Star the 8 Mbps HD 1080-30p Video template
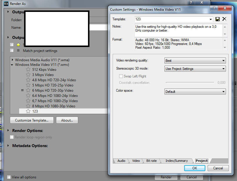The image size is (237, 181). 28,106
